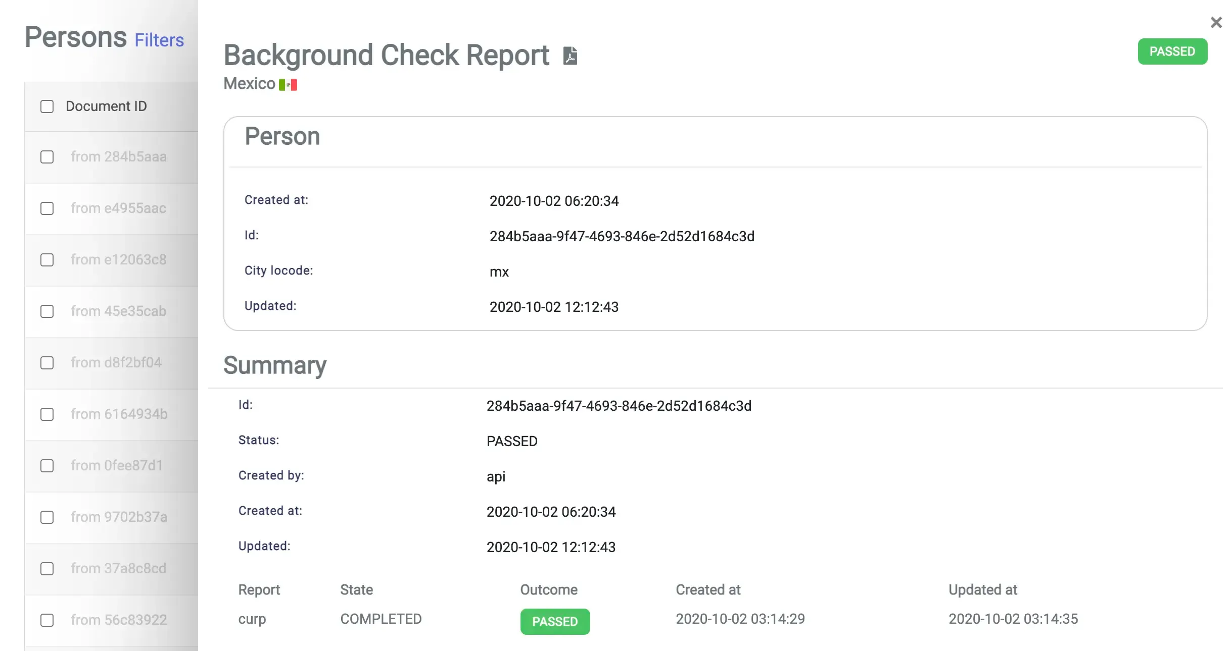Check the row from e4955aac
Screen dimensions: 1232x651
click(46, 208)
